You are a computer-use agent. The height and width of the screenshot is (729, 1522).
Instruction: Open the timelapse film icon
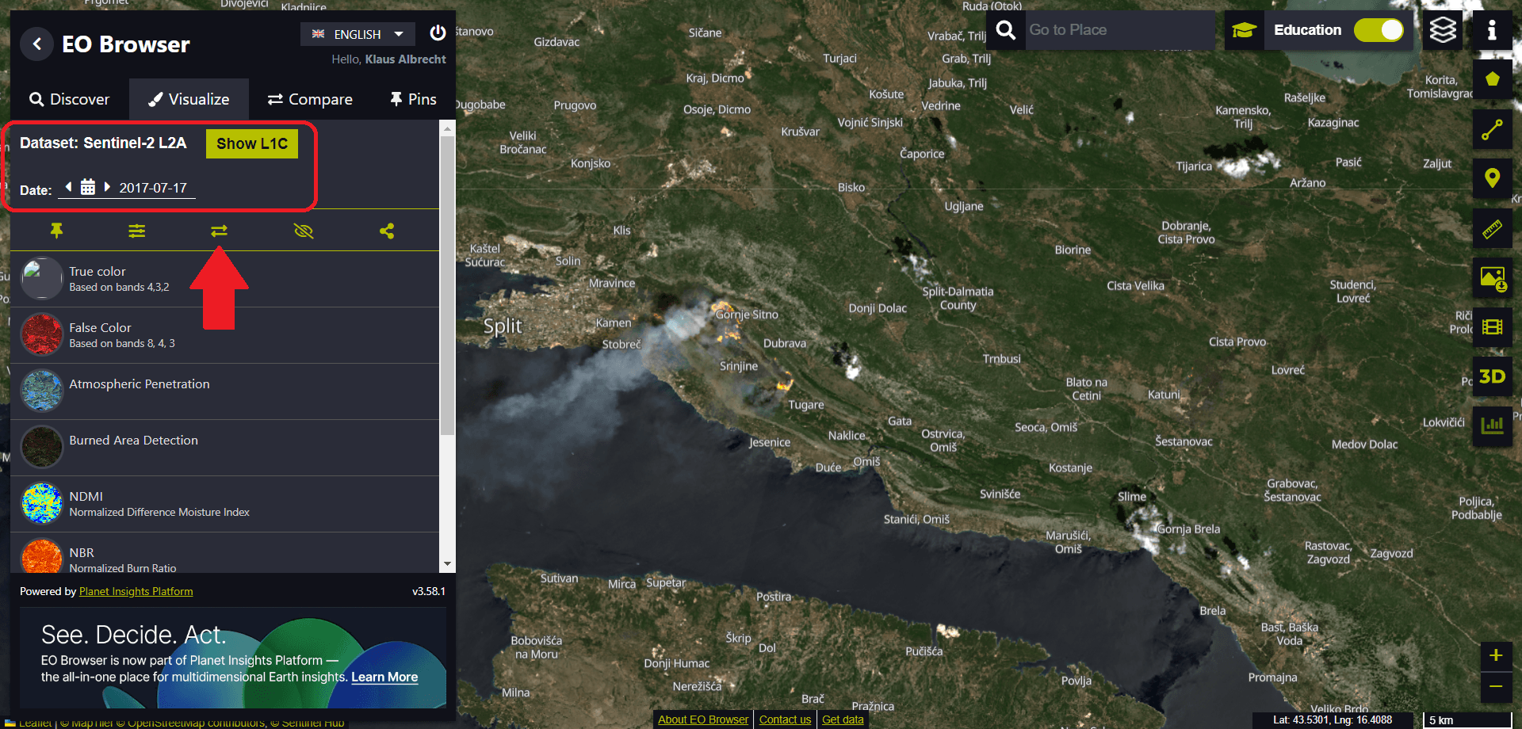(1492, 327)
